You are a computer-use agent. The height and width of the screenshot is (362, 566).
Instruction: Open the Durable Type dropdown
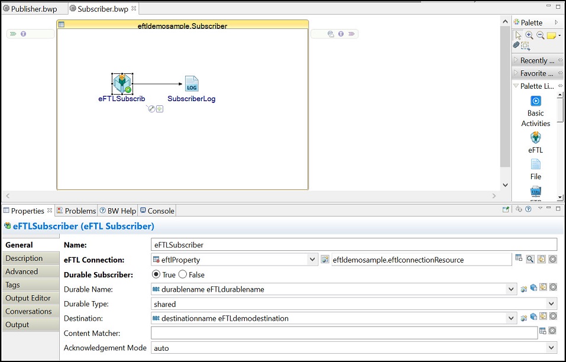point(551,303)
